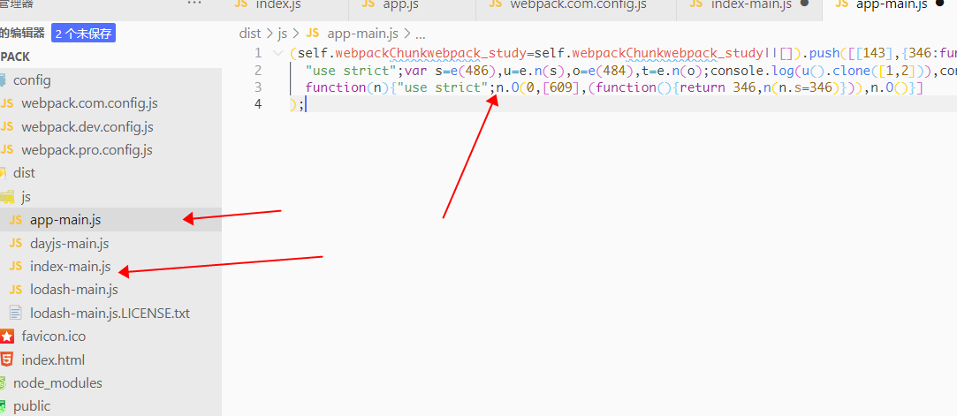957x416 pixels.
Task: Select app-main.js in the file tree
Action: 110,220
